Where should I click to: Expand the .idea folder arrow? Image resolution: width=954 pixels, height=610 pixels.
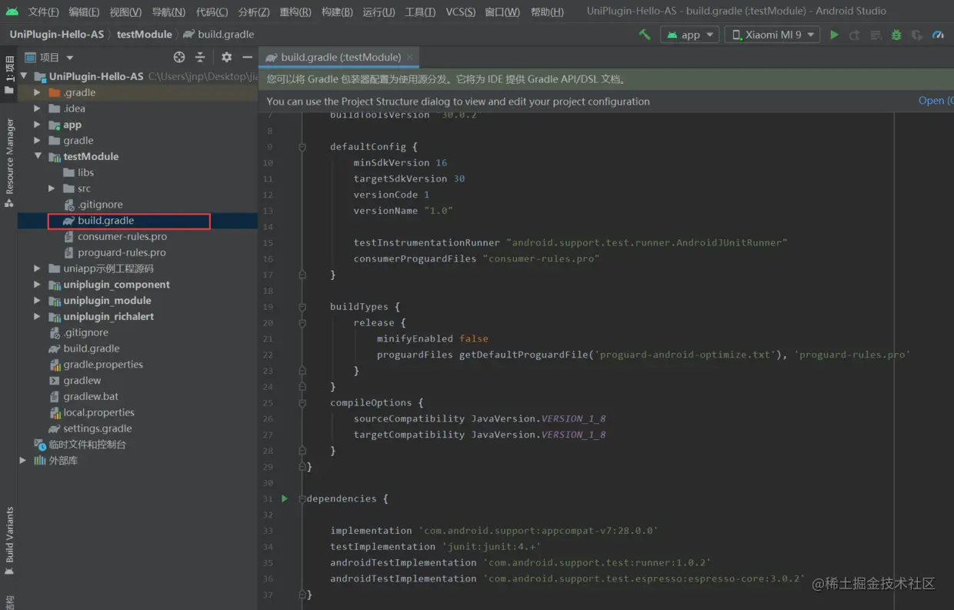pyautogui.click(x=37, y=108)
